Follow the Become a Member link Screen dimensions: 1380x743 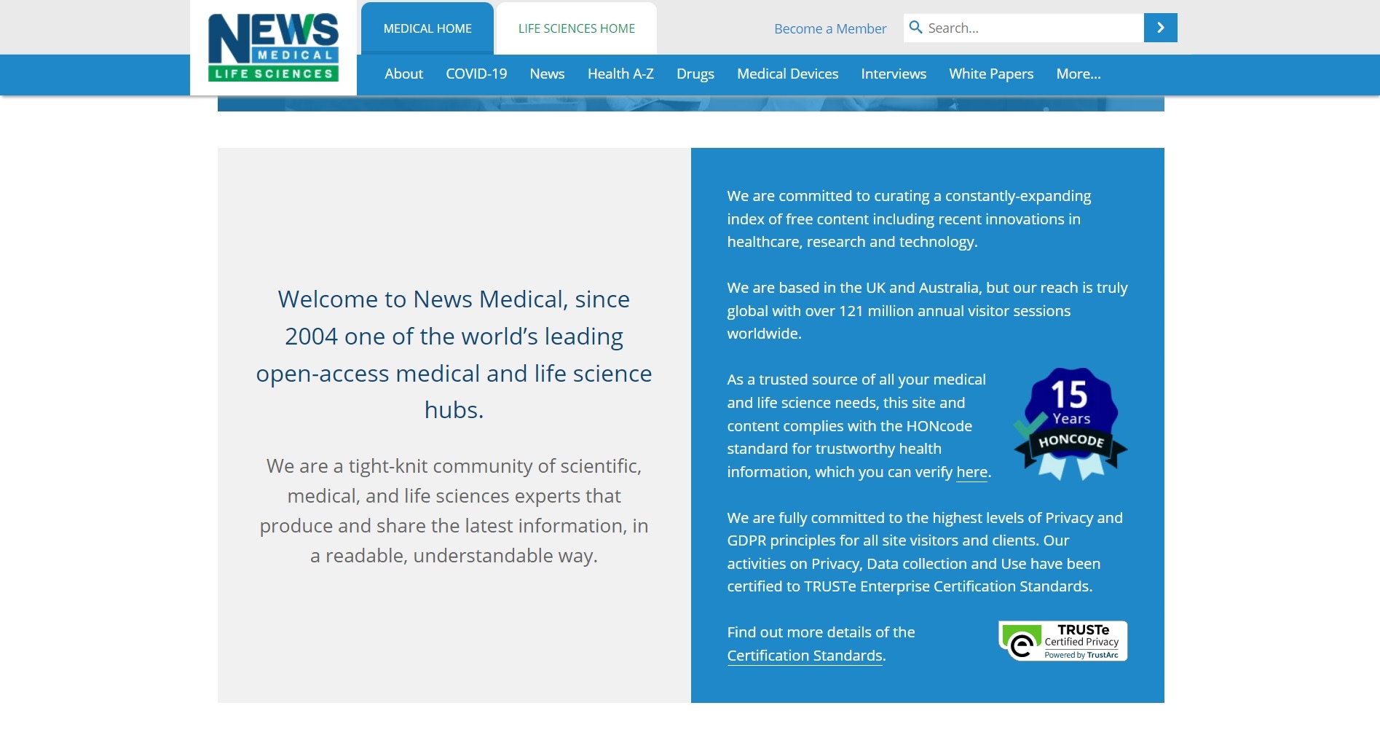830,28
